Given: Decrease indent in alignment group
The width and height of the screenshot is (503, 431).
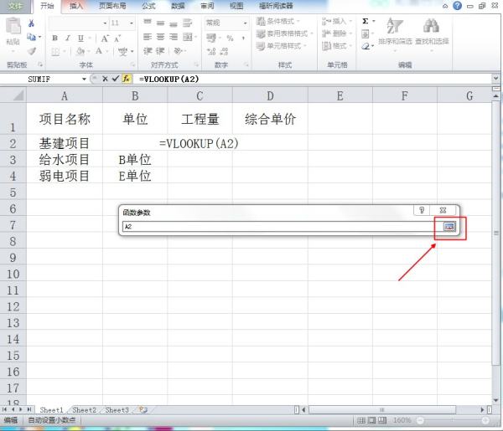Looking at the screenshot, I should [148, 51].
